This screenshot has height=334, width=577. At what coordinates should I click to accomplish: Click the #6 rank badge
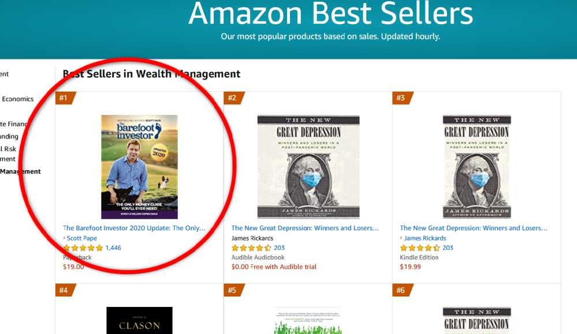tap(402, 290)
